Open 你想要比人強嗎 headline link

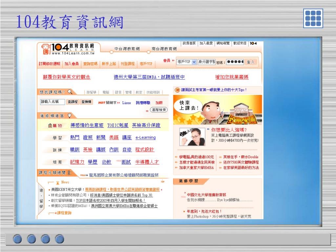click(229, 130)
